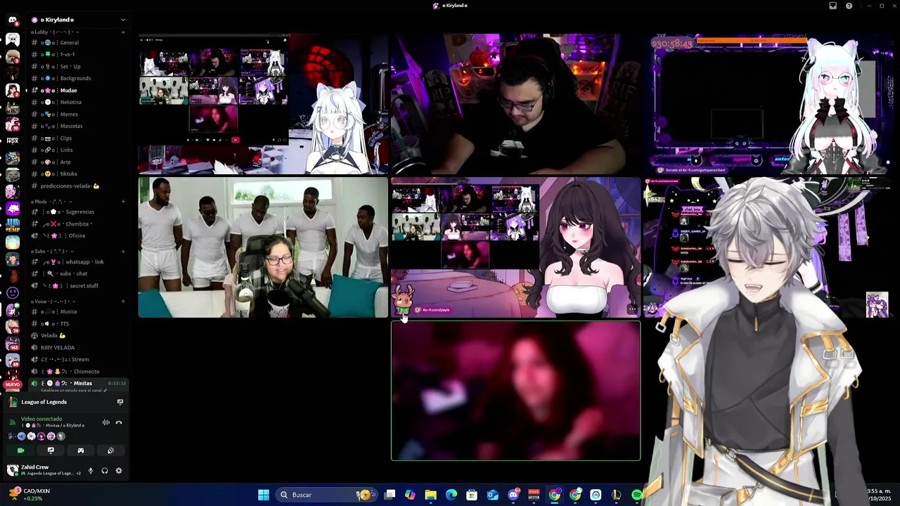
Task: Start an activity with game controller icon
Action: click(x=80, y=450)
